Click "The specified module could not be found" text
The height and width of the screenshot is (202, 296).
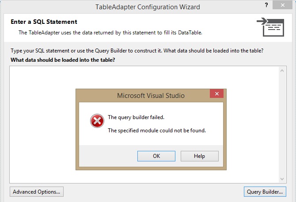157,131
